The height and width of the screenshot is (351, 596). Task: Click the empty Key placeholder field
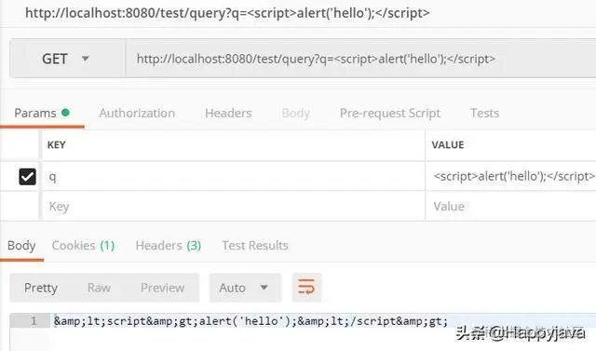coord(233,207)
